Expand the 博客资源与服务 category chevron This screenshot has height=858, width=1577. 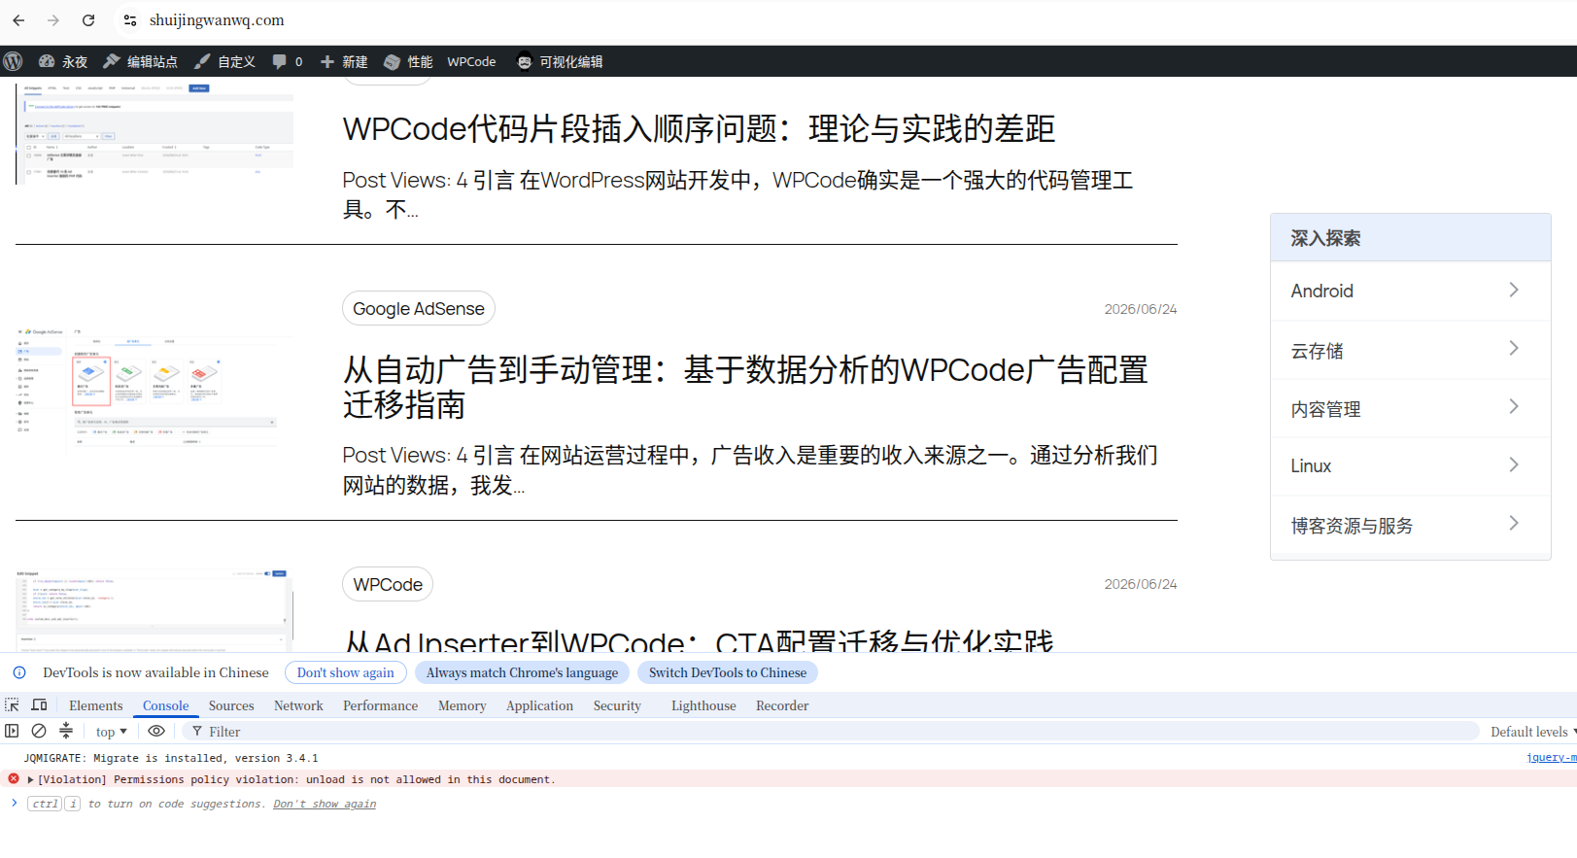point(1514,523)
